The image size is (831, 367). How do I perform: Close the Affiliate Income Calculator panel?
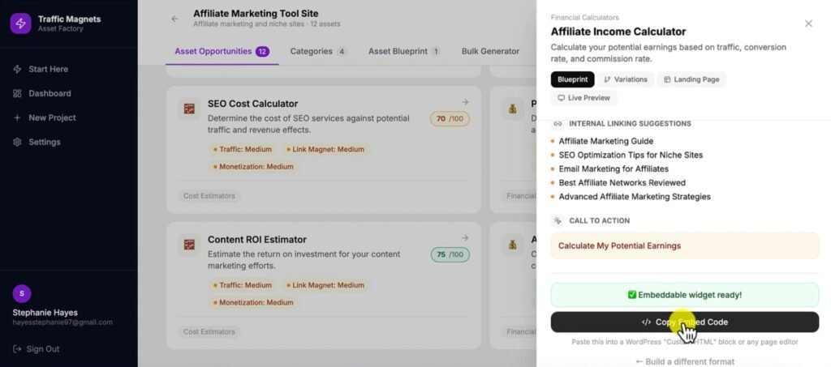(x=808, y=23)
